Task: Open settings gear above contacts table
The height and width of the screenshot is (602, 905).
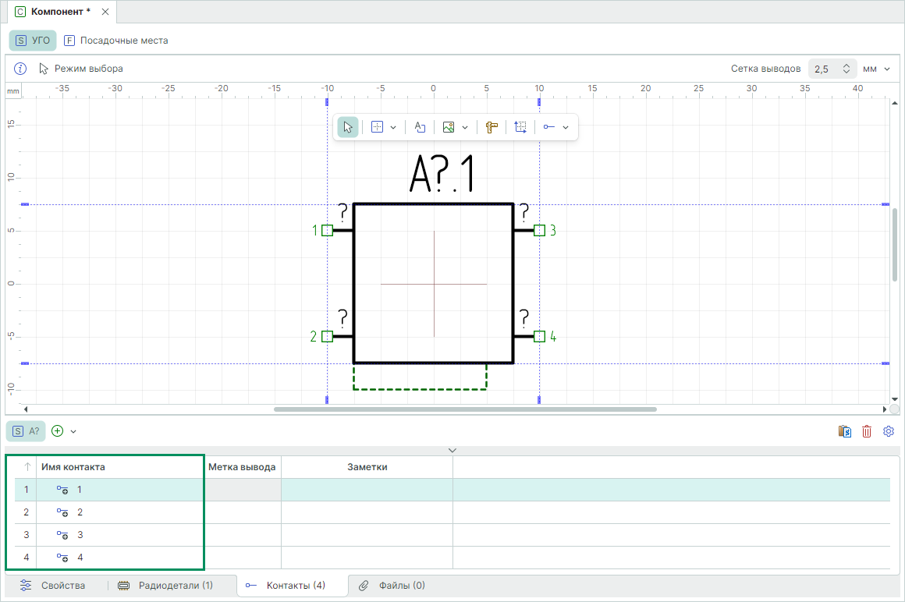Action: point(888,431)
